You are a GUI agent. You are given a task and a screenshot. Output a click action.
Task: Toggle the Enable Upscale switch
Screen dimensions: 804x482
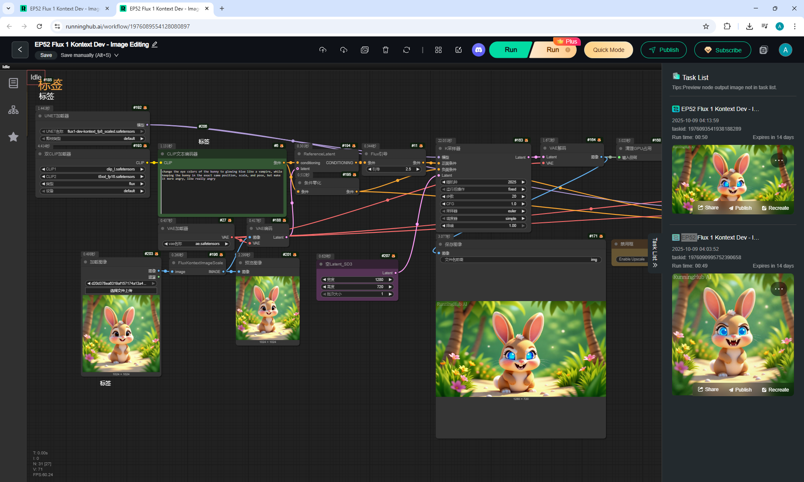tap(631, 259)
